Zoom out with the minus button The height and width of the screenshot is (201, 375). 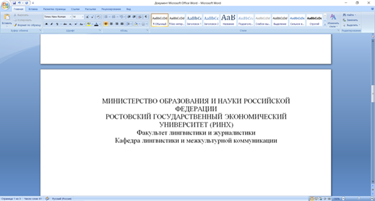click(x=343, y=199)
